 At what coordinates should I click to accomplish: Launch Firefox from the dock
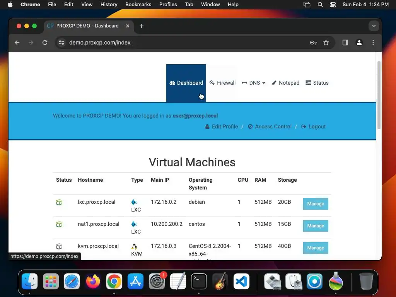click(x=93, y=282)
